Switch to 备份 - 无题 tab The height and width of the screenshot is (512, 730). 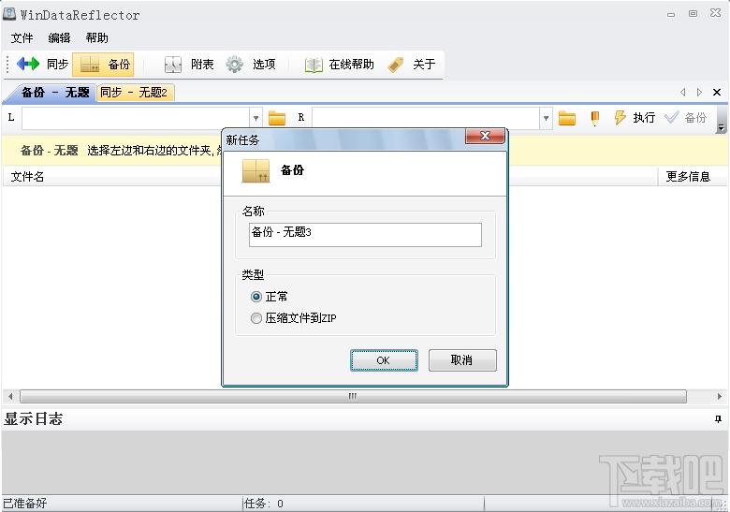55,92
